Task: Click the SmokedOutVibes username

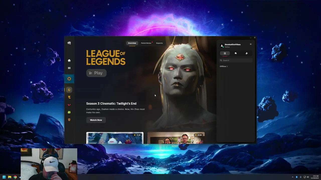Action: point(232,44)
